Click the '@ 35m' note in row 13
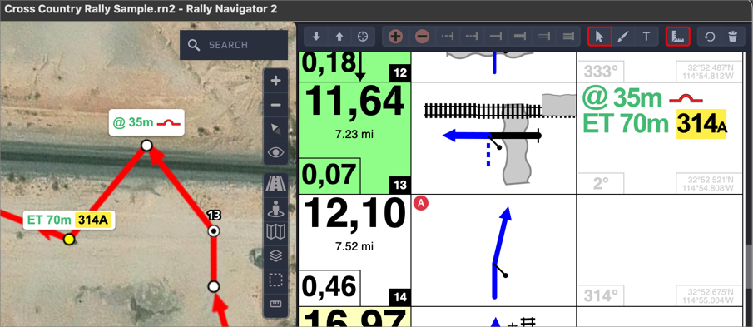Viewport: 753px width, 327px height. [643, 98]
